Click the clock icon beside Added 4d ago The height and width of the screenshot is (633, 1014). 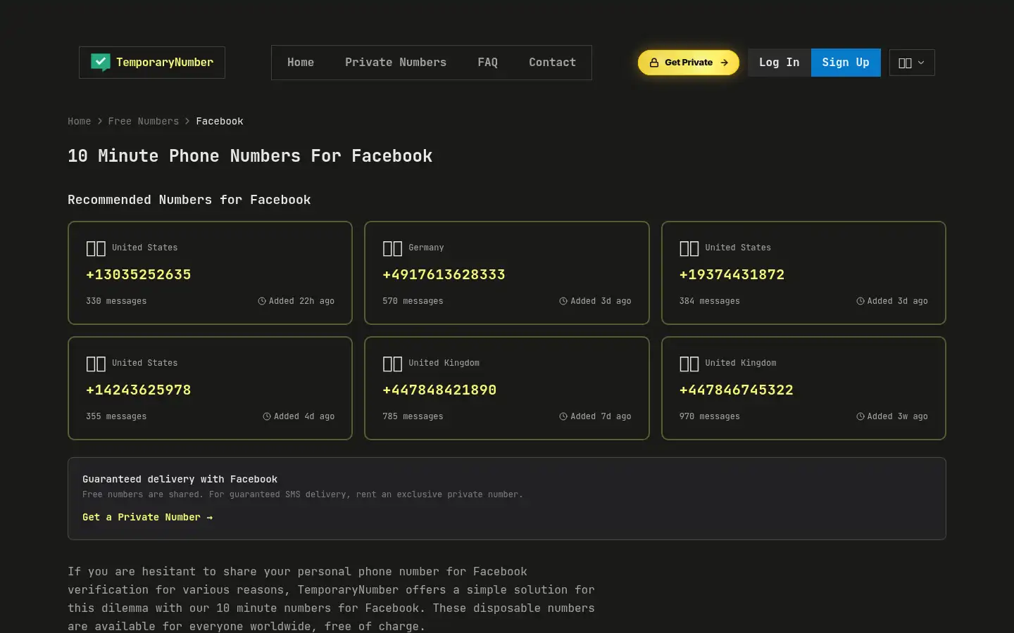[x=267, y=416]
